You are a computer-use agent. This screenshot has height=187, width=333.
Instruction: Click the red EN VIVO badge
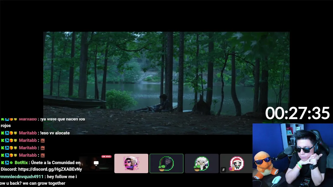(106, 157)
